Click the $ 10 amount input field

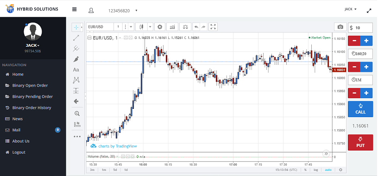360,28
